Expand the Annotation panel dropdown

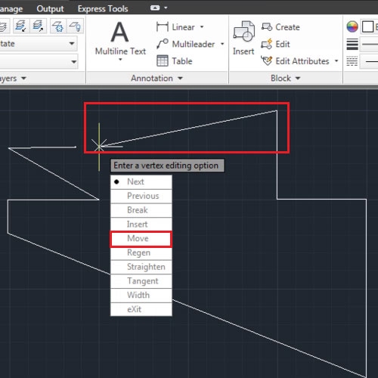[180, 79]
